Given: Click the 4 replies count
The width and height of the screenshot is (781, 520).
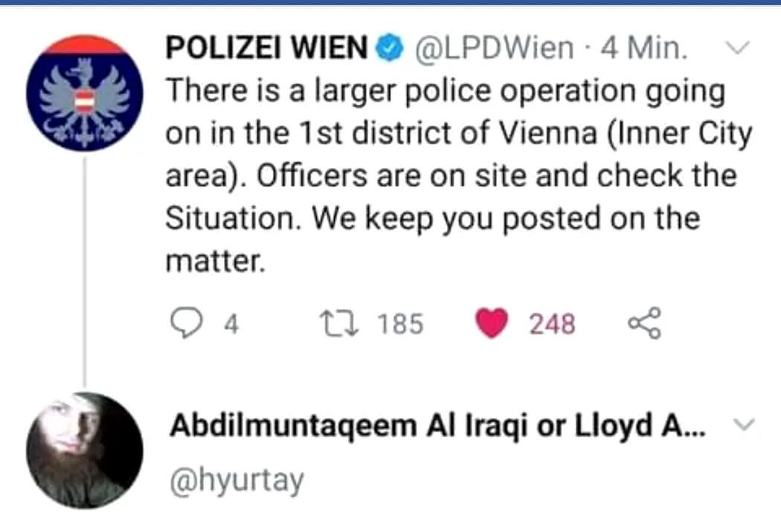Looking at the screenshot, I should (x=231, y=325).
